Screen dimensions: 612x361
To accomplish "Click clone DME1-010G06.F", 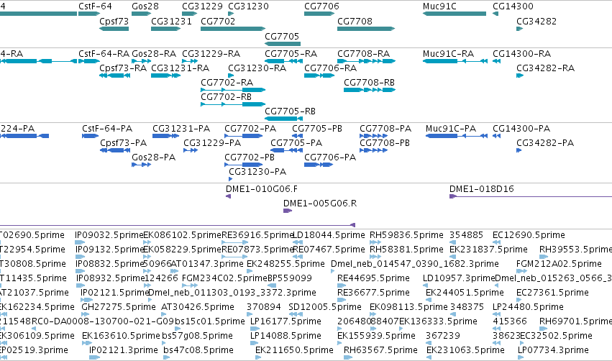I will click(228, 196).
